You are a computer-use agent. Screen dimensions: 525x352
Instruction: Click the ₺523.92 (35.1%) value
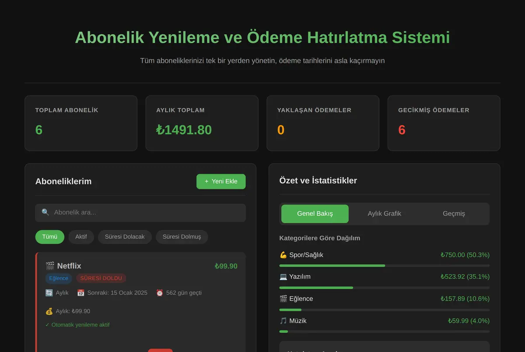[465, 276]
